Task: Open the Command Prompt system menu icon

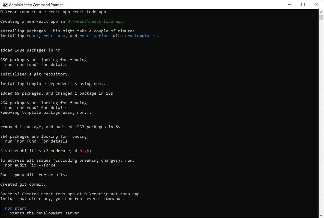Action: 5,4
